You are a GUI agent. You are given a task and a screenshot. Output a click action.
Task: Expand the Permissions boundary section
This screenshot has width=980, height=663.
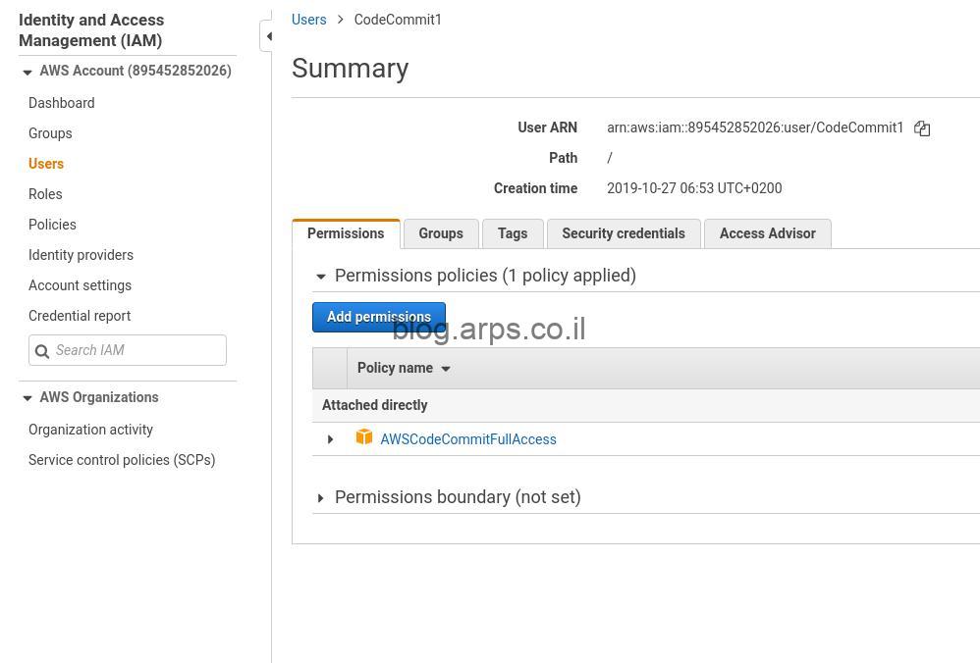click(x=320, y=498)
